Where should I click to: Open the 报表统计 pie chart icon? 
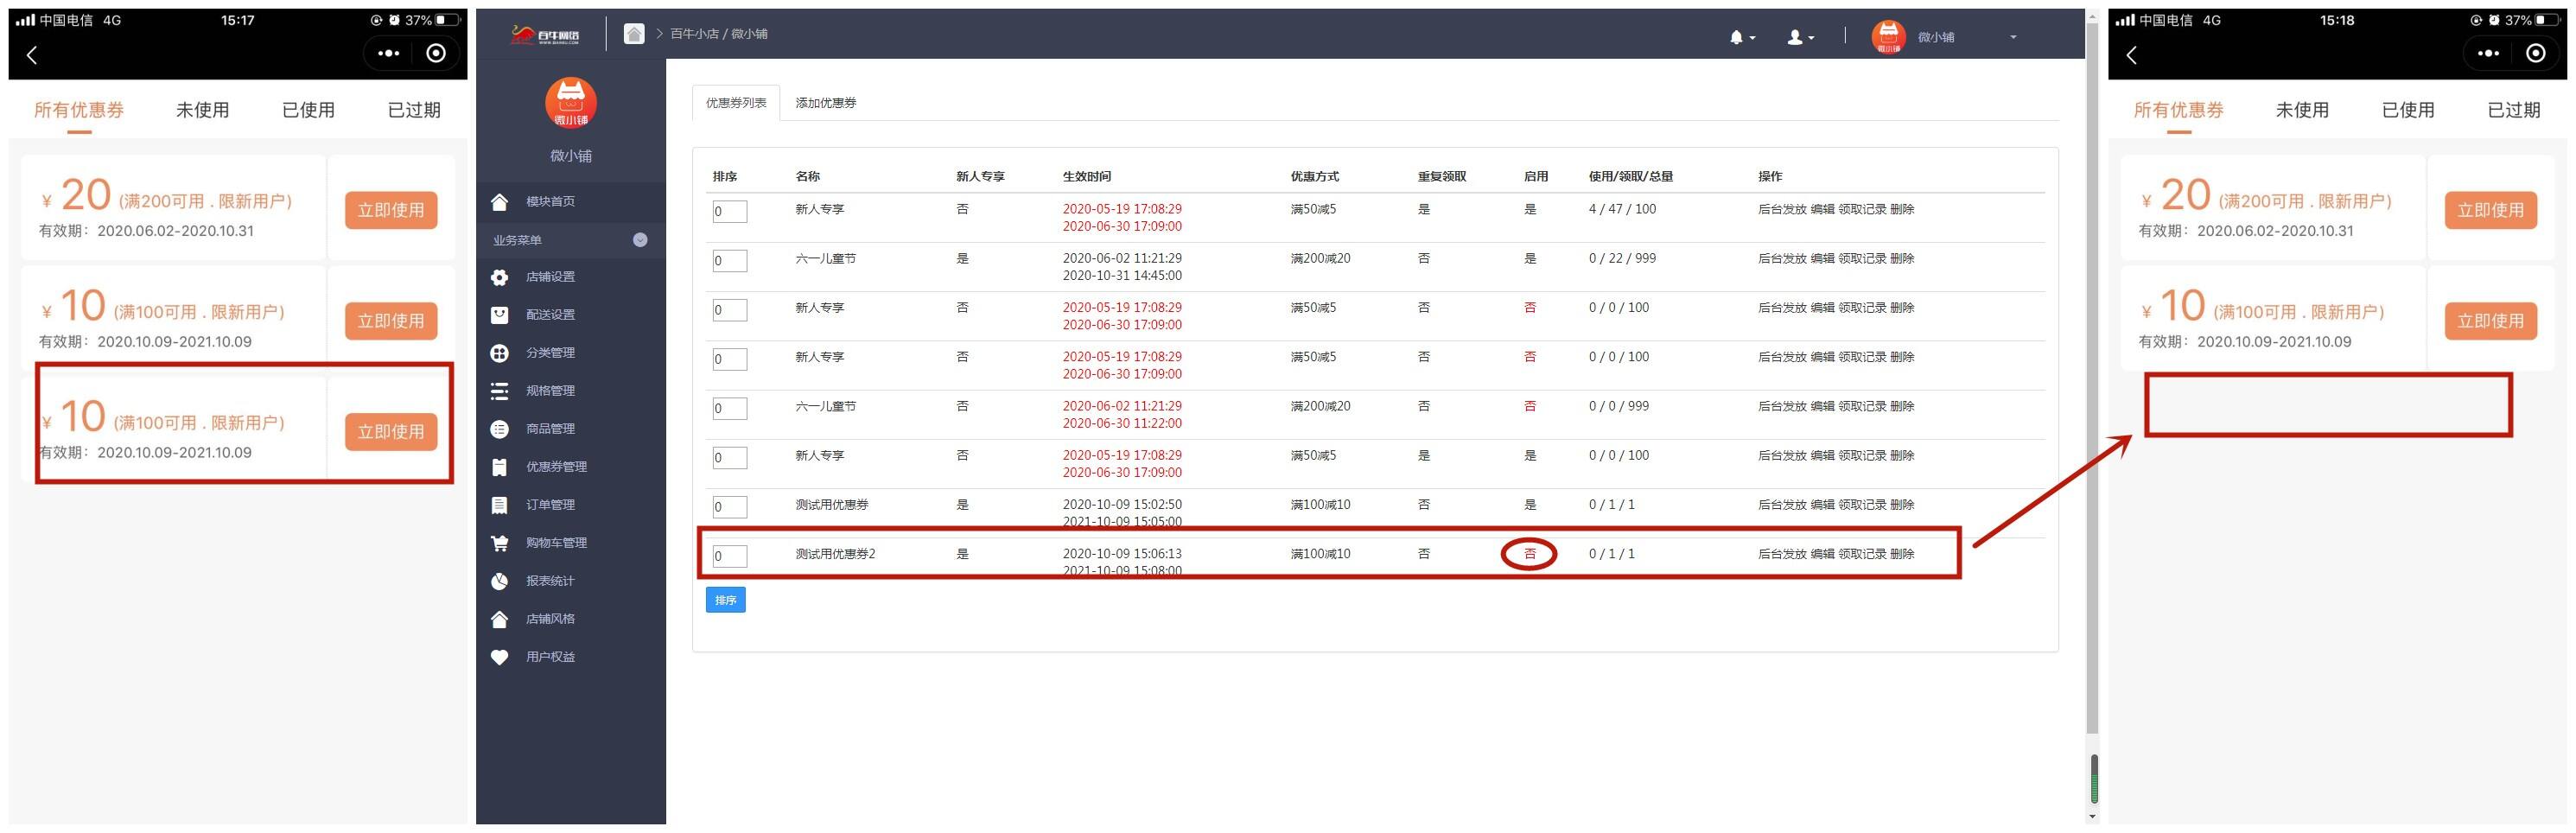pos(500,581)
